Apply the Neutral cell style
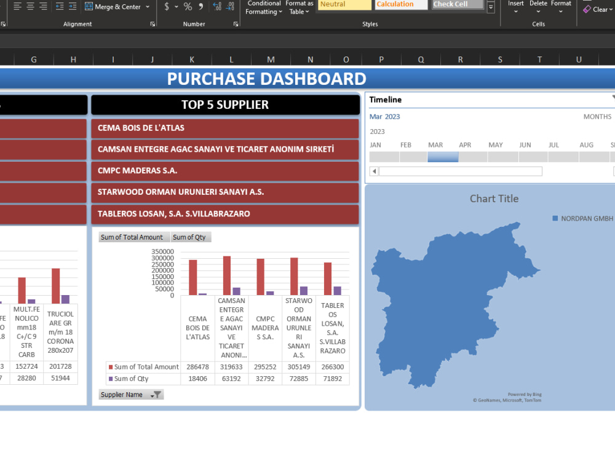The width and height of the screenshot is (615, 461). click(343, 5)
